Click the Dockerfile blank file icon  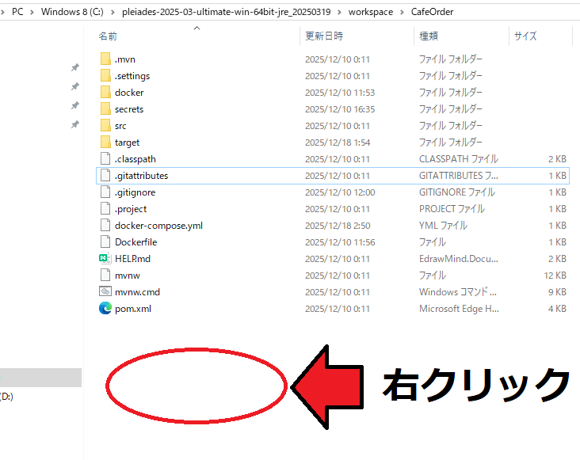coord(106,242)
